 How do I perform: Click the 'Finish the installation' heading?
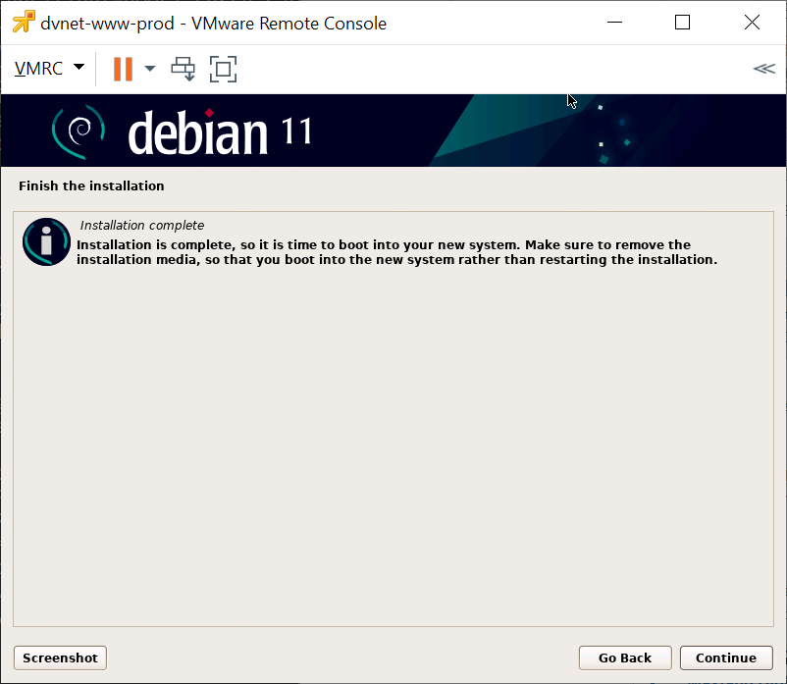point(91,185)
